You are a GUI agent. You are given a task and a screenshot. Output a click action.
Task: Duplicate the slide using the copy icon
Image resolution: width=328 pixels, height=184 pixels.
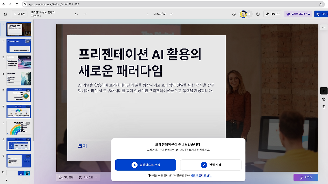pyautogui.click(x=324, y=99)
